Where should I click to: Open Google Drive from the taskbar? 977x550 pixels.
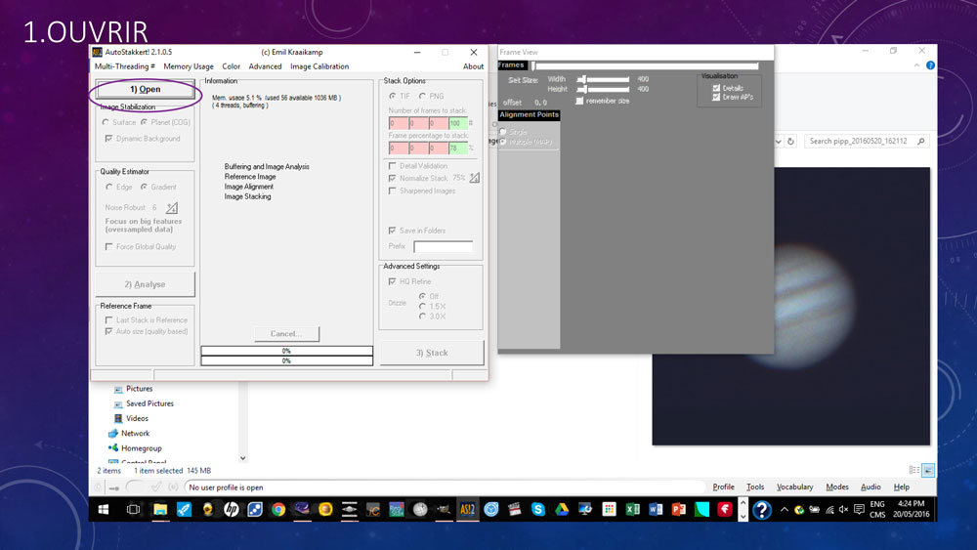(x=562, y=510)
